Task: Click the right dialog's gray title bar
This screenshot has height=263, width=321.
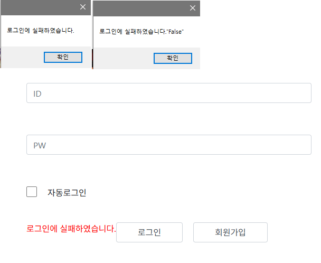Action: click(137, 8)
